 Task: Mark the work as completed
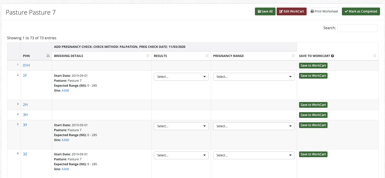click(x=361, y=11)
